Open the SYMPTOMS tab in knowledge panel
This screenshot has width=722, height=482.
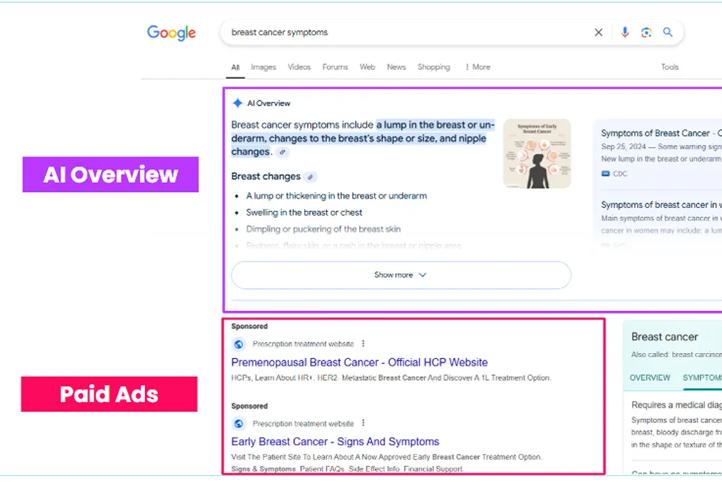click(x=701, y=378)
